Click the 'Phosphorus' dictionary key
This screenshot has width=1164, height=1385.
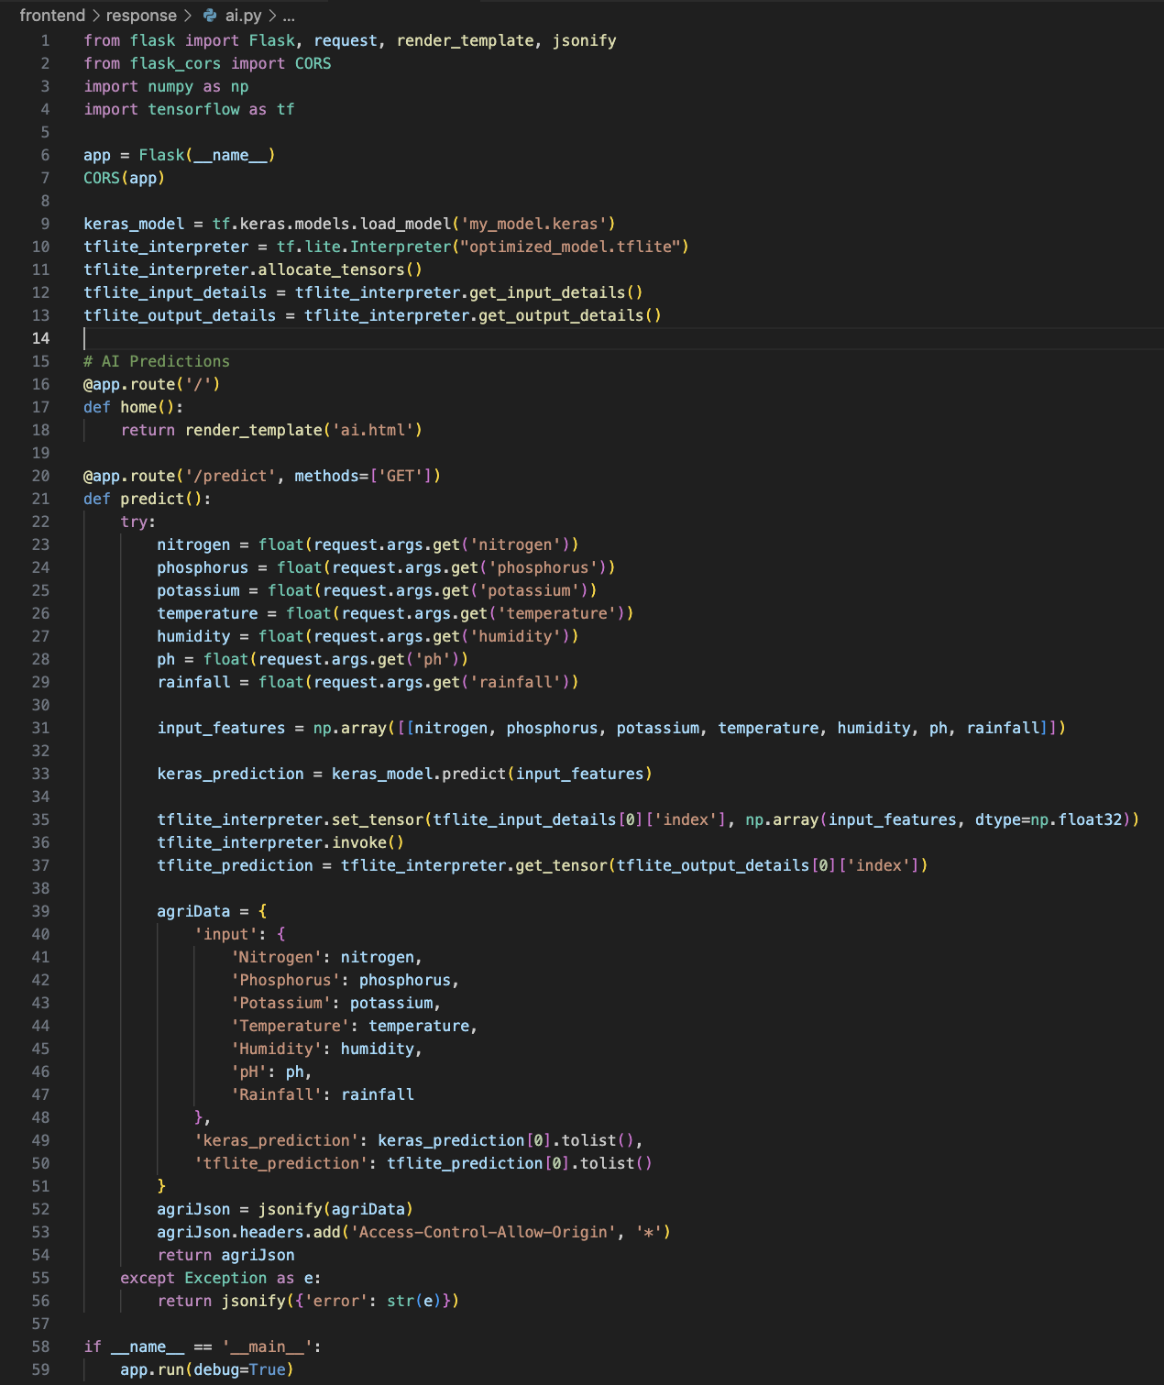tap(285, 980)
